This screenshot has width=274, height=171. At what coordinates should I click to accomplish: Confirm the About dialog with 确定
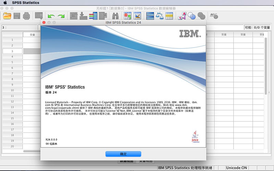[123, 154]
